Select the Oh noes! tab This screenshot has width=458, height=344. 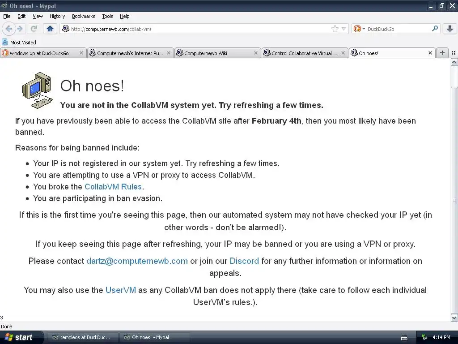point(392,53)
